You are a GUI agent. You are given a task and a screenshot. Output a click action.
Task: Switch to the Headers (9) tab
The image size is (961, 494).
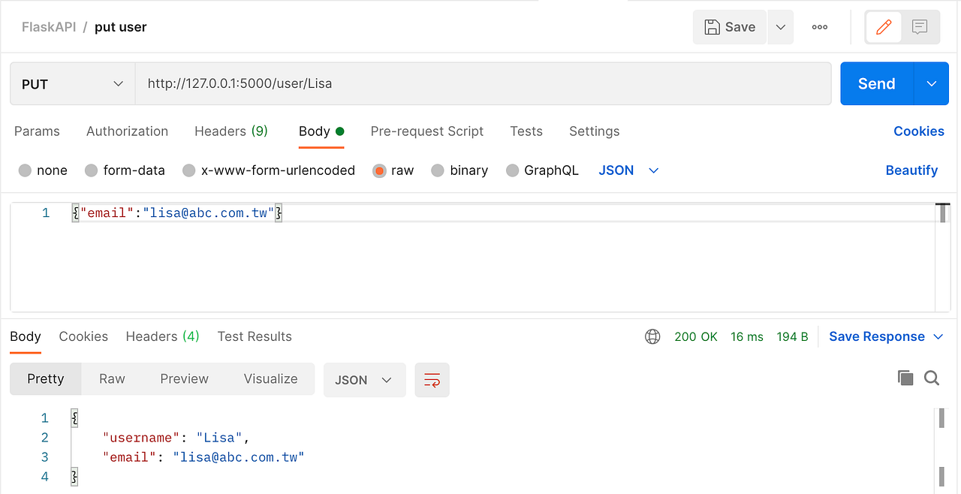point(230,131)
